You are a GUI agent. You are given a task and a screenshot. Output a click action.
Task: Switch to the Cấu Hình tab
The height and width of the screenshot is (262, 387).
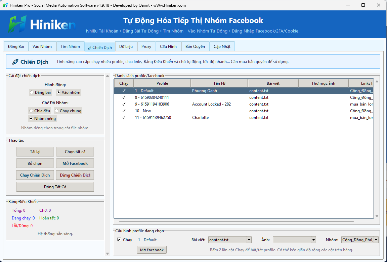pyautogui.click(x=168, y=46)
